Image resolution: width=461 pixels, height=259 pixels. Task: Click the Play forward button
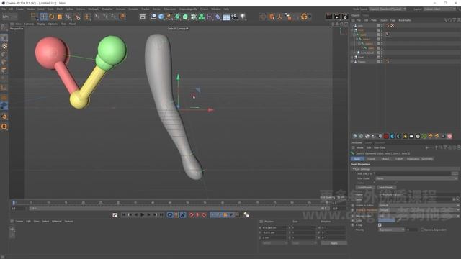tap(143, 215)
